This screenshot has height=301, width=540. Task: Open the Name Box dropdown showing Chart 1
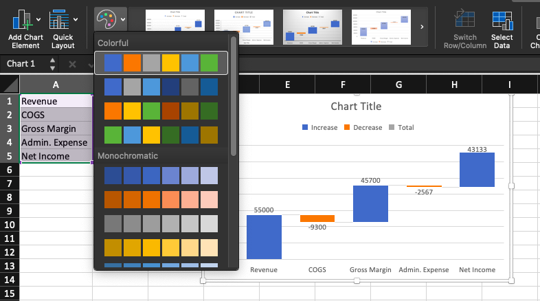52,64
